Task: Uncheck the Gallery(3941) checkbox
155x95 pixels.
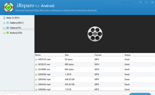Action: pos(4,23)
